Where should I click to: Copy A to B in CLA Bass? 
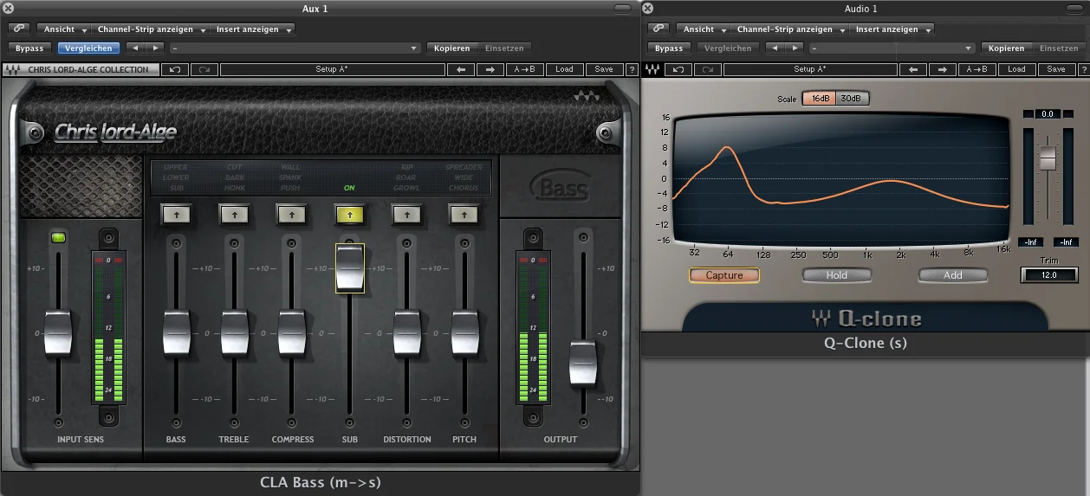click(x=524, y=69)
